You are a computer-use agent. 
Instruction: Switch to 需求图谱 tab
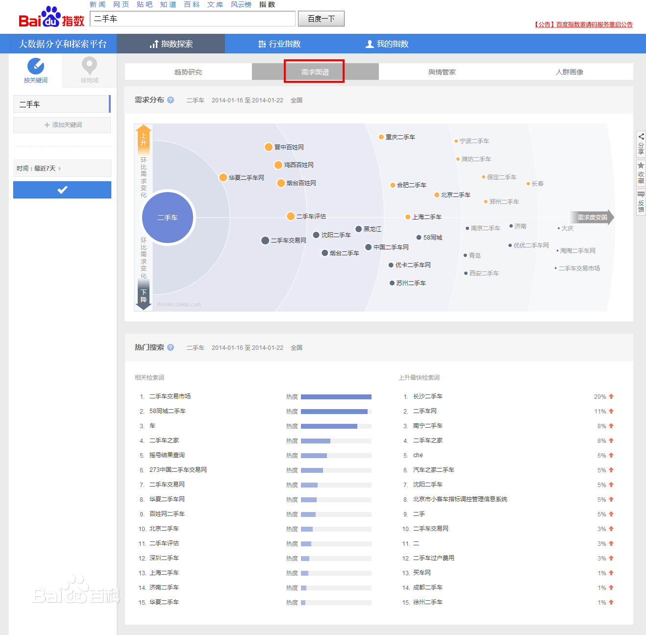pyautogui.click(x=315, y=72)
